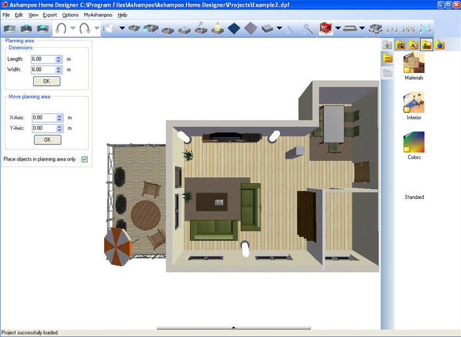Screen dimensions: 461x337
Task: Click the small magnifier zoom icon
Action: (290, 29)
